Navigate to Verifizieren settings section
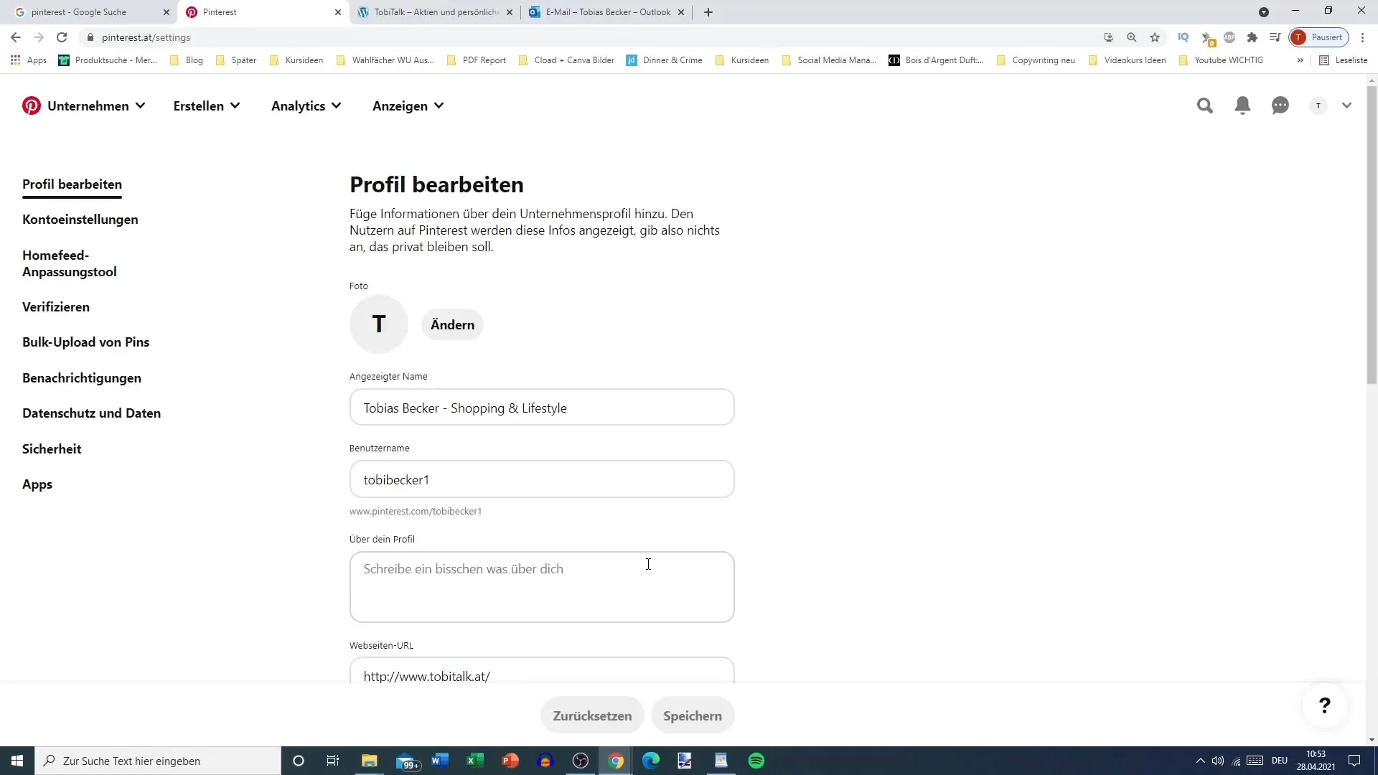 tap(56, 306)
